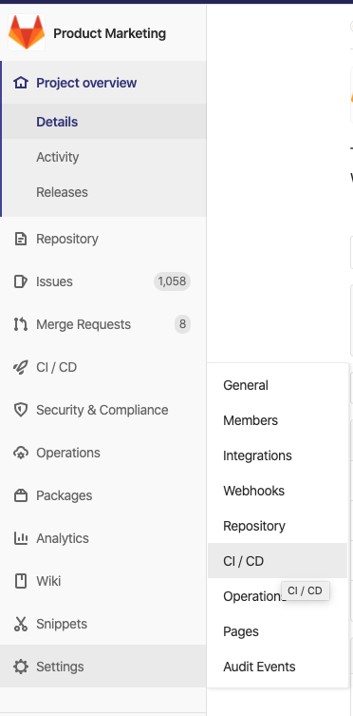This screenshot has height=716, width=353.
Task: Click the Merge Requests branch icon
Action: (x=21, y=324)
